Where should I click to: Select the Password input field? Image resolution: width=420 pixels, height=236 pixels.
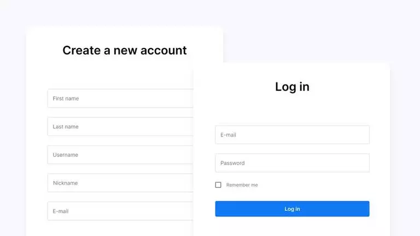[292, 163]
